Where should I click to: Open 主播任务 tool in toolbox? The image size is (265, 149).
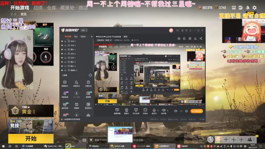pyautogui.click(x=88, y=84)
